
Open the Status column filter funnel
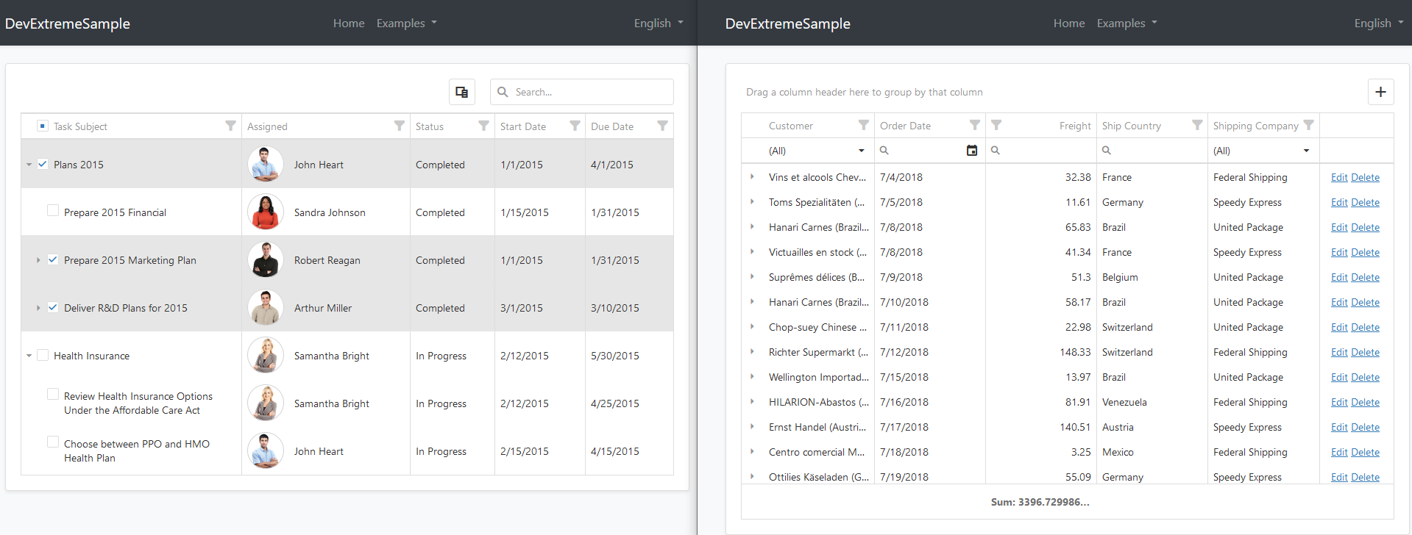pos(483,126)
